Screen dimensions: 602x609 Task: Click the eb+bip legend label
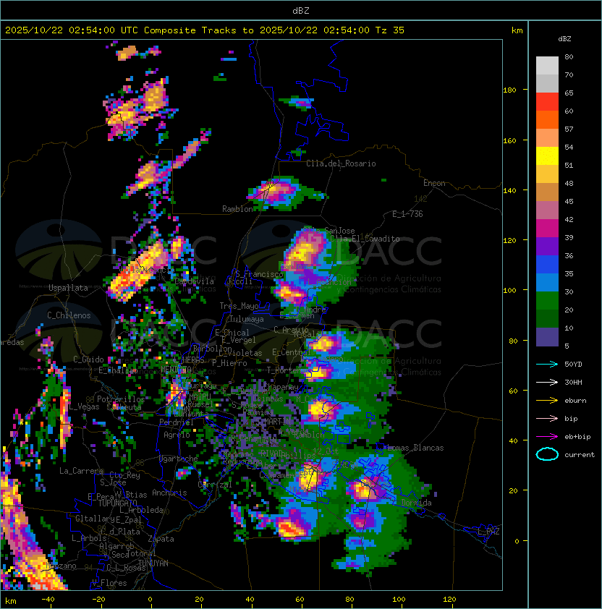(577, 437)
